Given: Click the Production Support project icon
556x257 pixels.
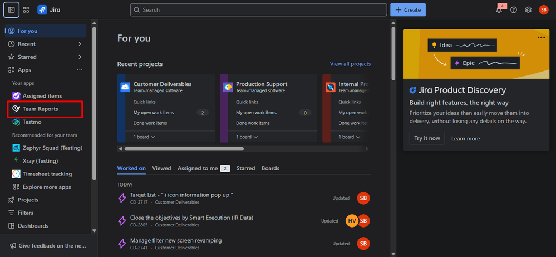Looking at the screenshot, I should coord(228,87).
